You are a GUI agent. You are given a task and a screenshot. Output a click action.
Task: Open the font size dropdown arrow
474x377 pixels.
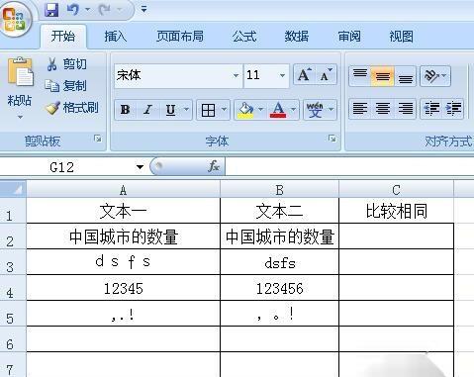(282, 75)
